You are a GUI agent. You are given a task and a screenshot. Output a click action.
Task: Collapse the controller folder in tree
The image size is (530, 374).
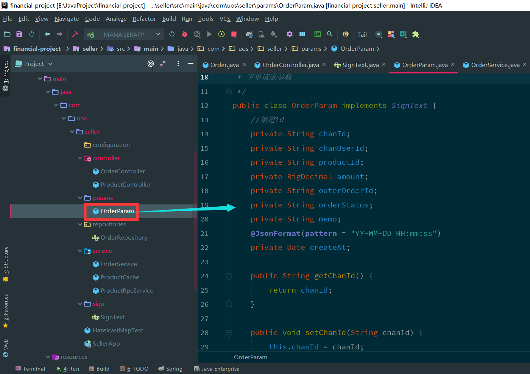[x=80, y=158]
